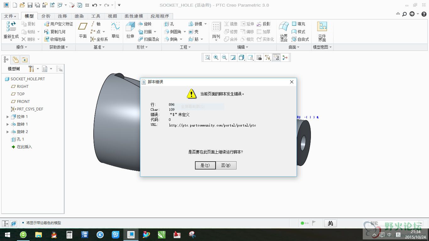Start a Sketch (草绘)
The height and width of the screenshot is (241, 429).
click(x=116, y=31)
